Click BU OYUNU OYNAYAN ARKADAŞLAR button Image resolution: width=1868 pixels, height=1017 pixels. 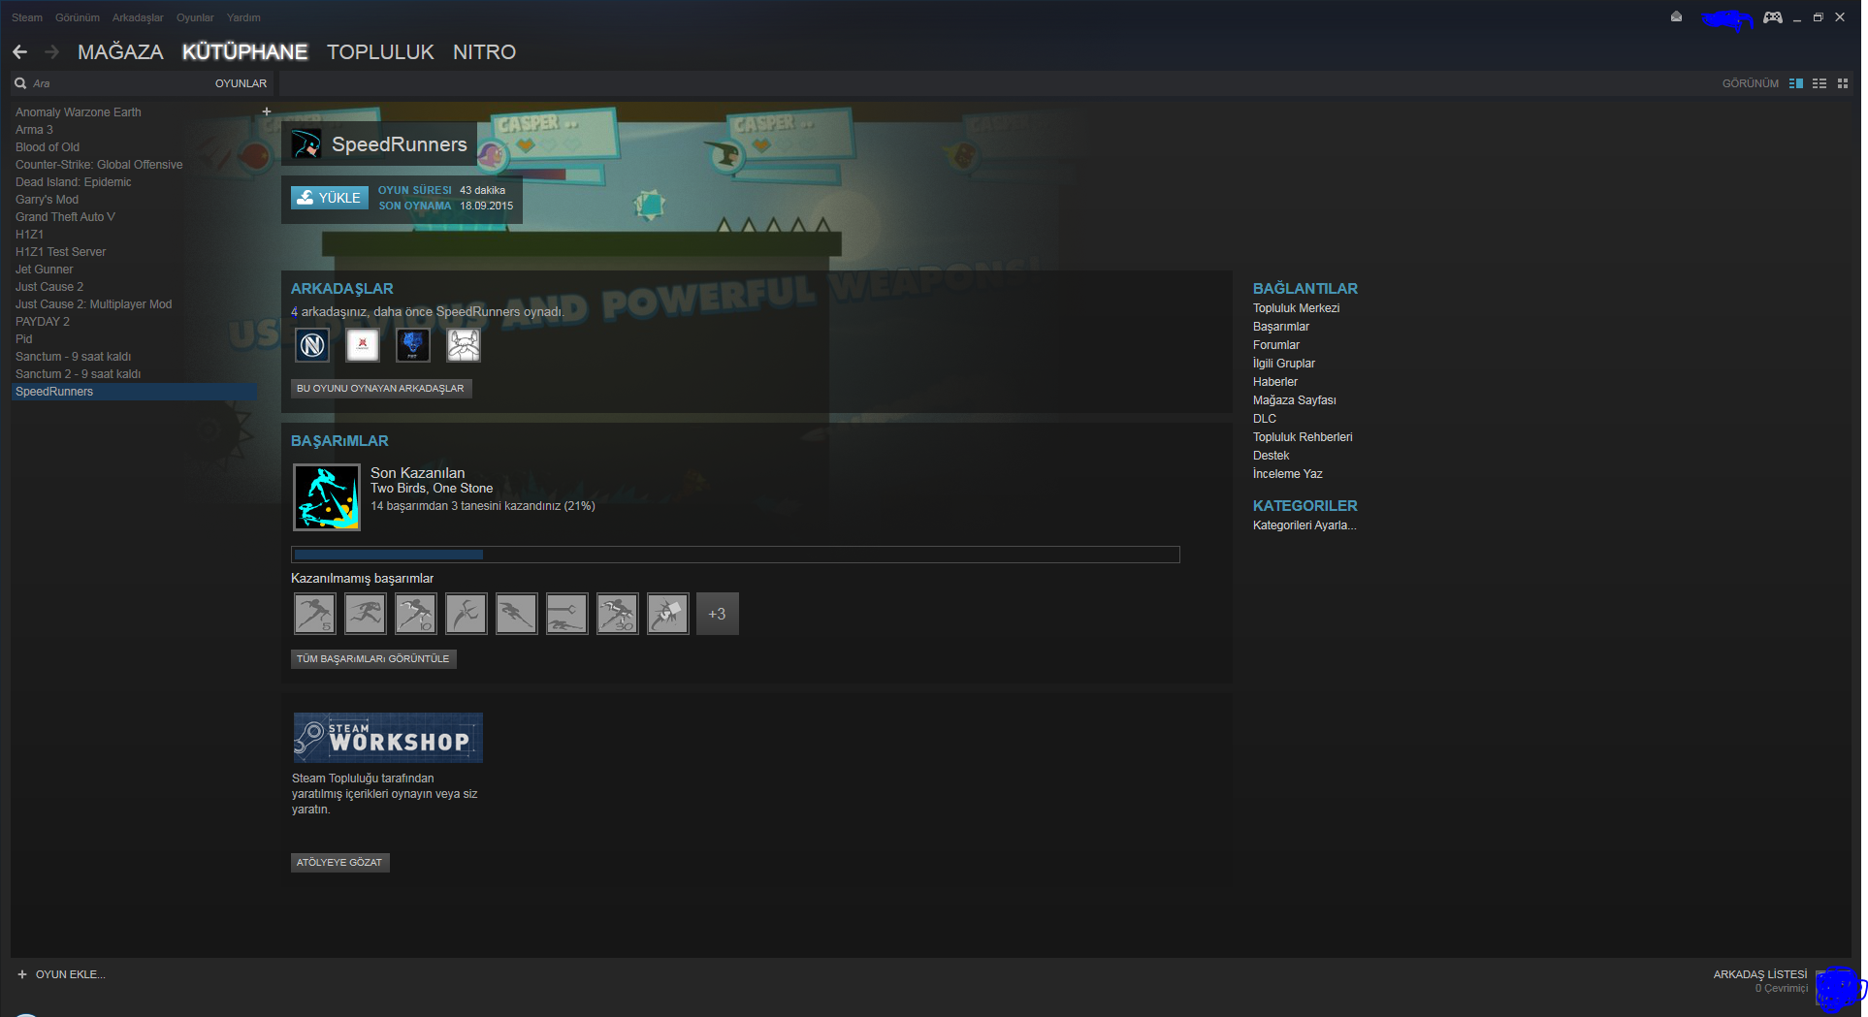click(381, 388)
